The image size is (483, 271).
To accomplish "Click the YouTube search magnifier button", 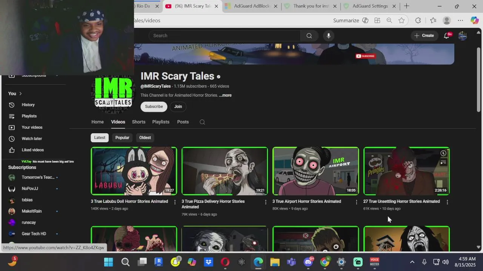I will coord(309,35).
